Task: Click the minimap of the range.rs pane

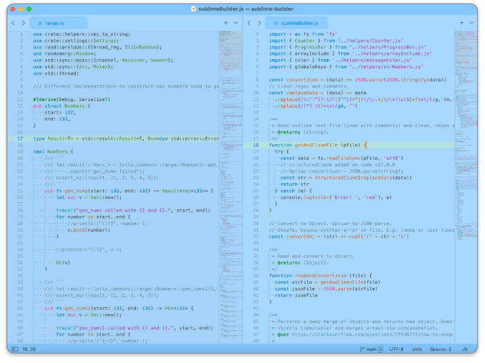Action: pos(230,187)
